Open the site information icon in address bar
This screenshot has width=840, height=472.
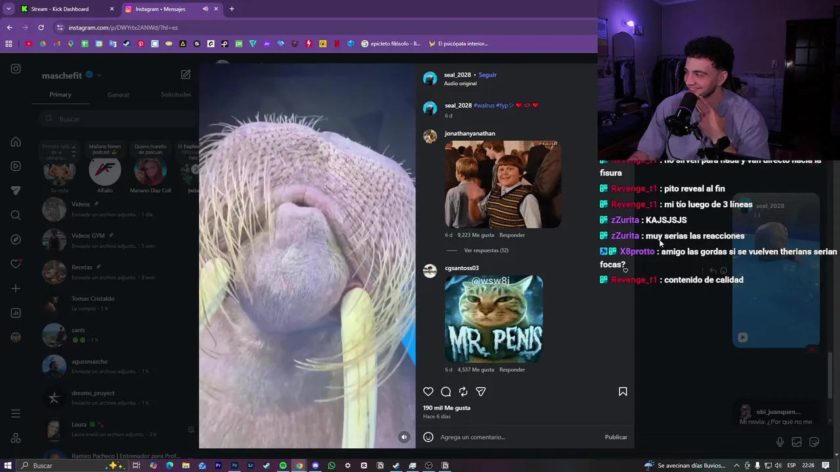click(x=60, y=28)
